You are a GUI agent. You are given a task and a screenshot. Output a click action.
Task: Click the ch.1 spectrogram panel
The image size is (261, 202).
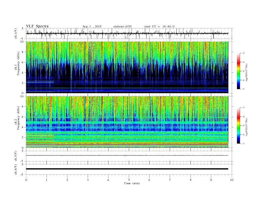click(x=127, y=67)
